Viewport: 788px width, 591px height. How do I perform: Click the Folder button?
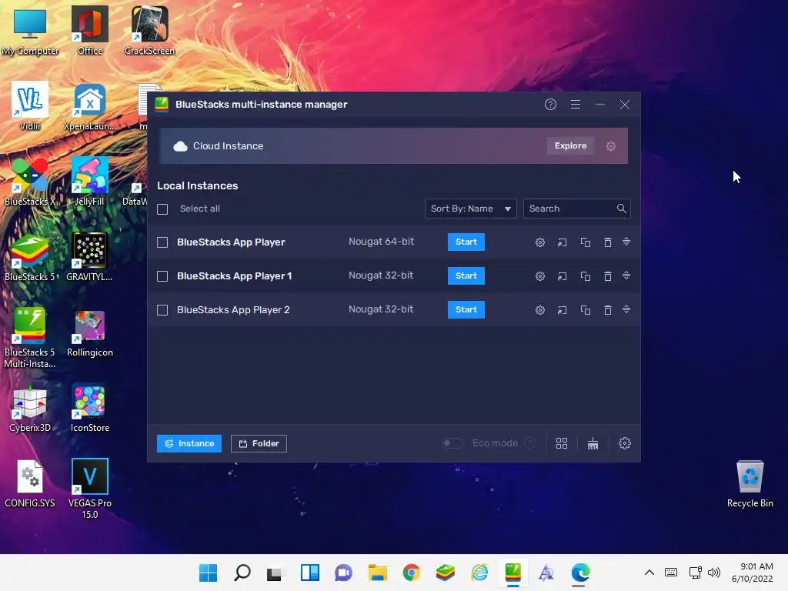[259, 443]
